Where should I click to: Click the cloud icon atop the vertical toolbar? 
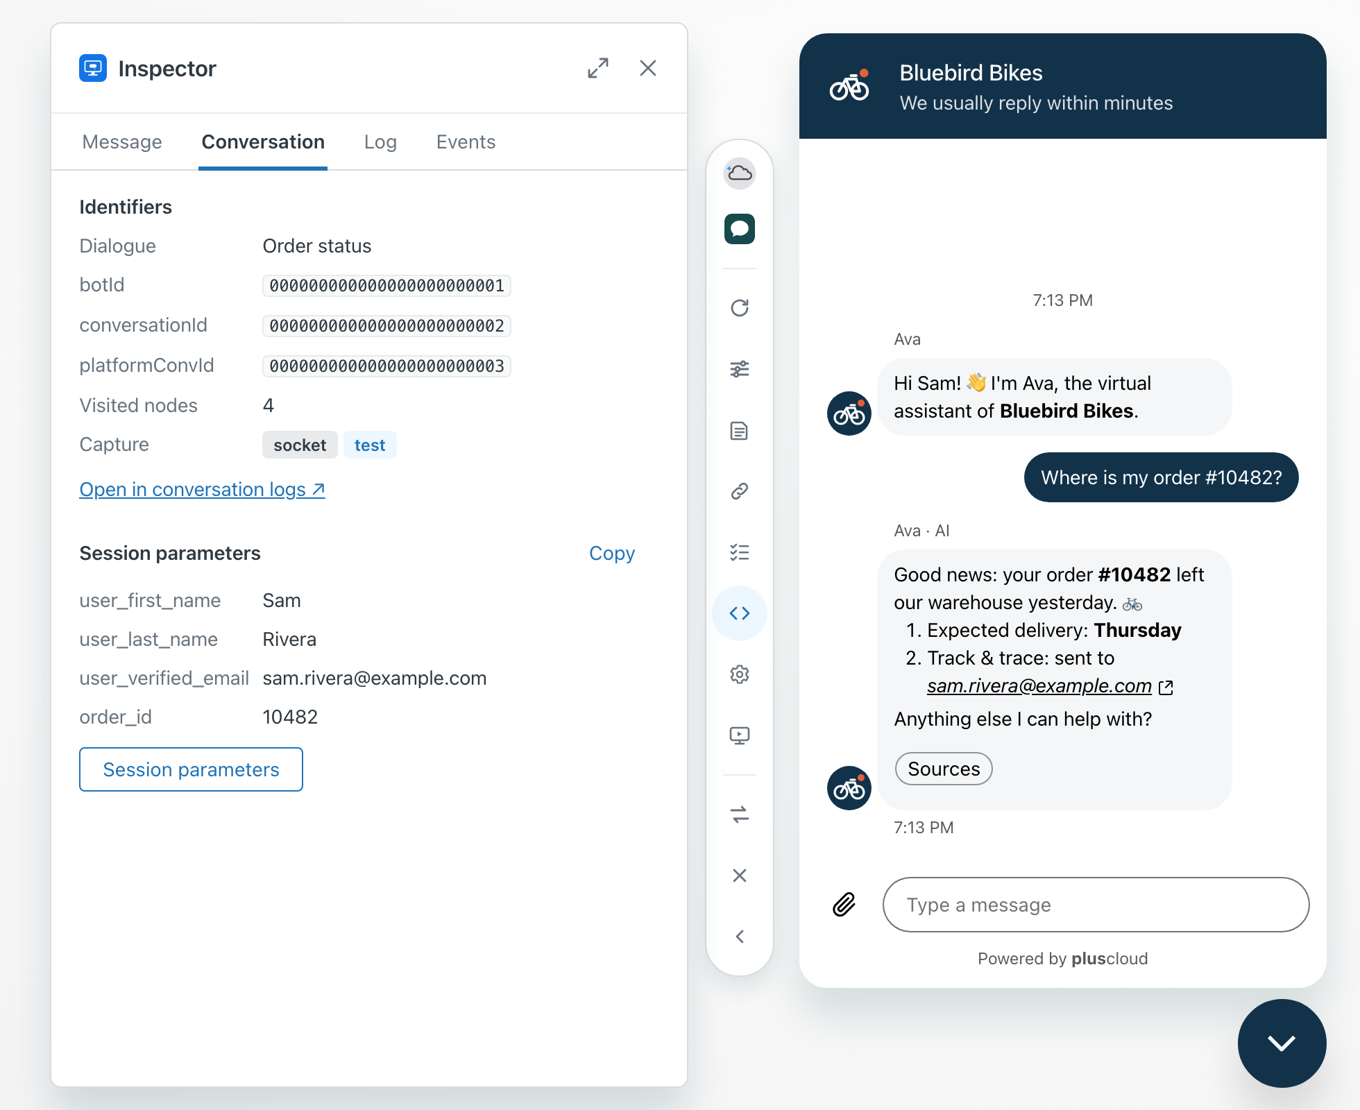[740, 173]
